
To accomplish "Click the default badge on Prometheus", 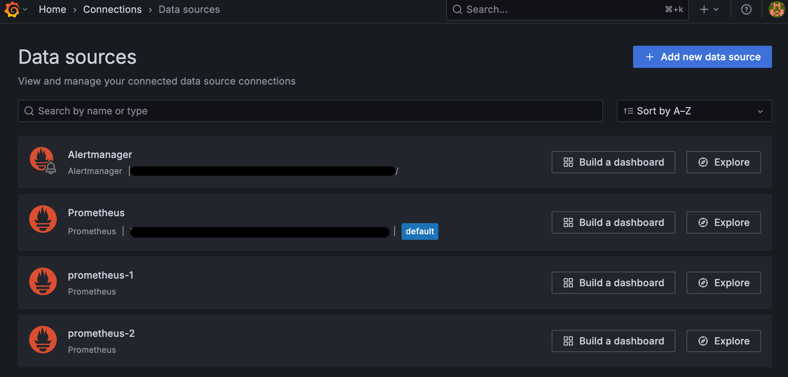I will 420,231.
